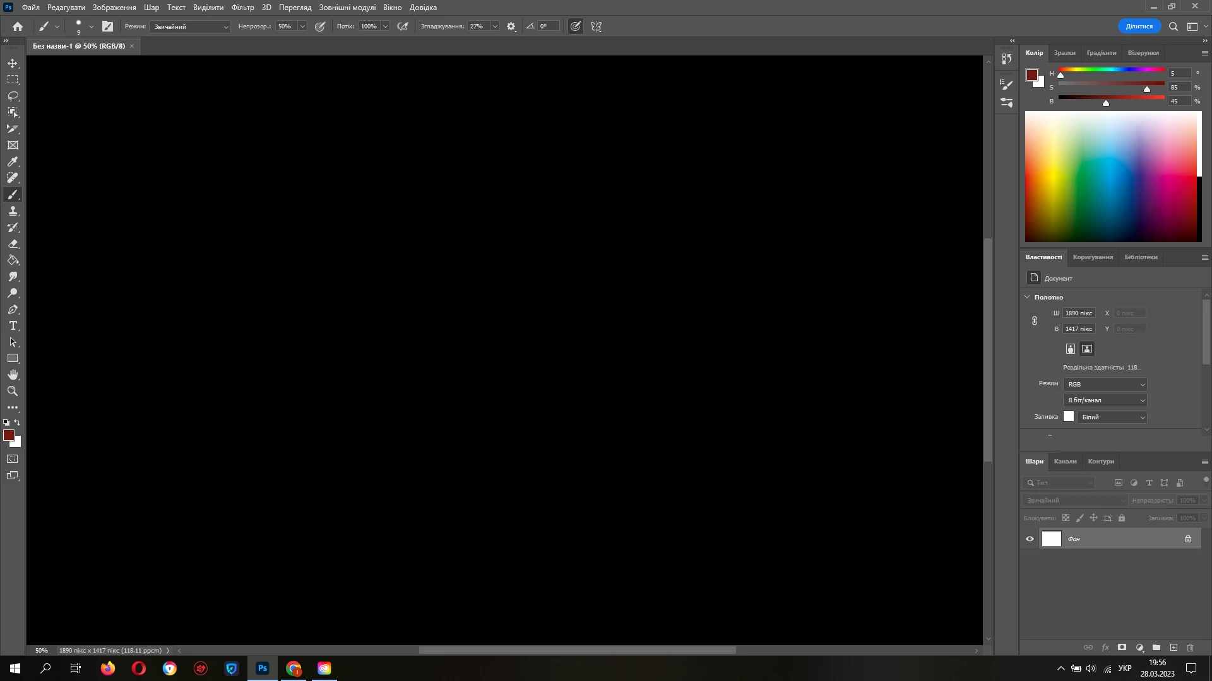Select the Eyedropper tool
This screenshot has width=1212, height=681.
coord(13,162)
